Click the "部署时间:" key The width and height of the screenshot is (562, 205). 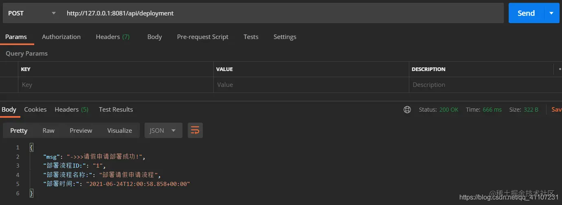coord(61,184)
